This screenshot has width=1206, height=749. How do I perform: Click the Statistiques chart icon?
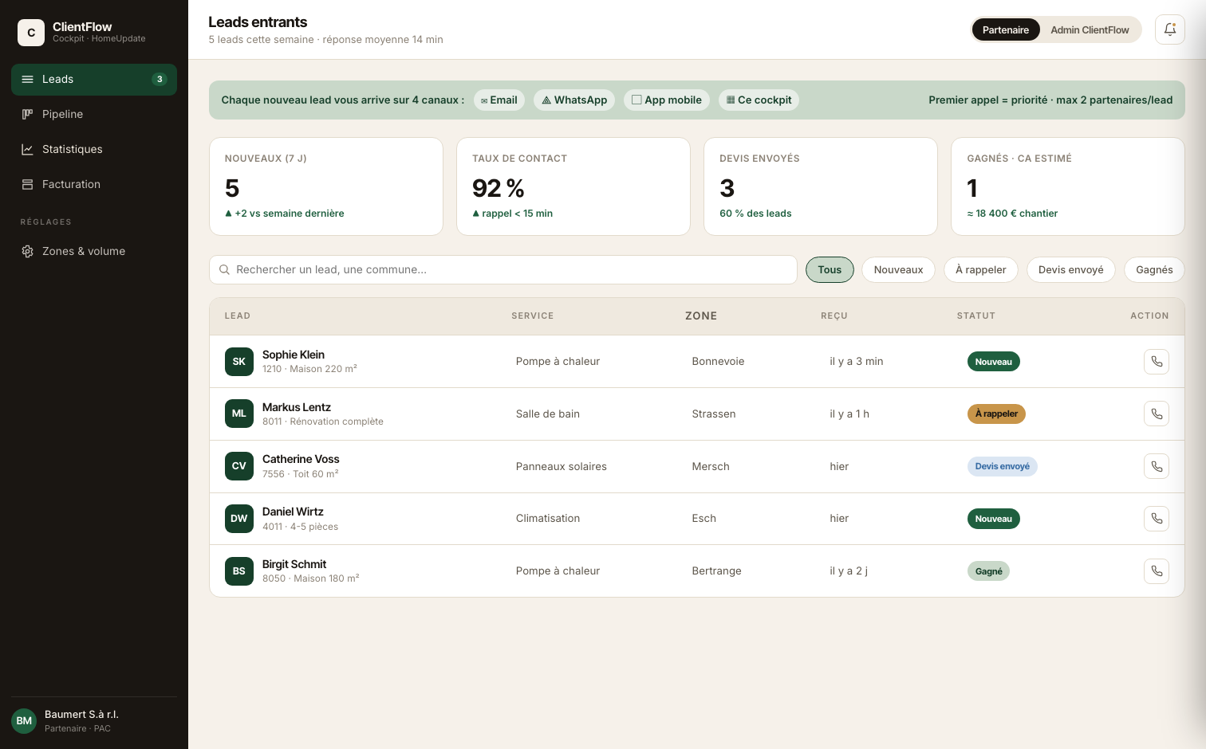pos(27,149)
